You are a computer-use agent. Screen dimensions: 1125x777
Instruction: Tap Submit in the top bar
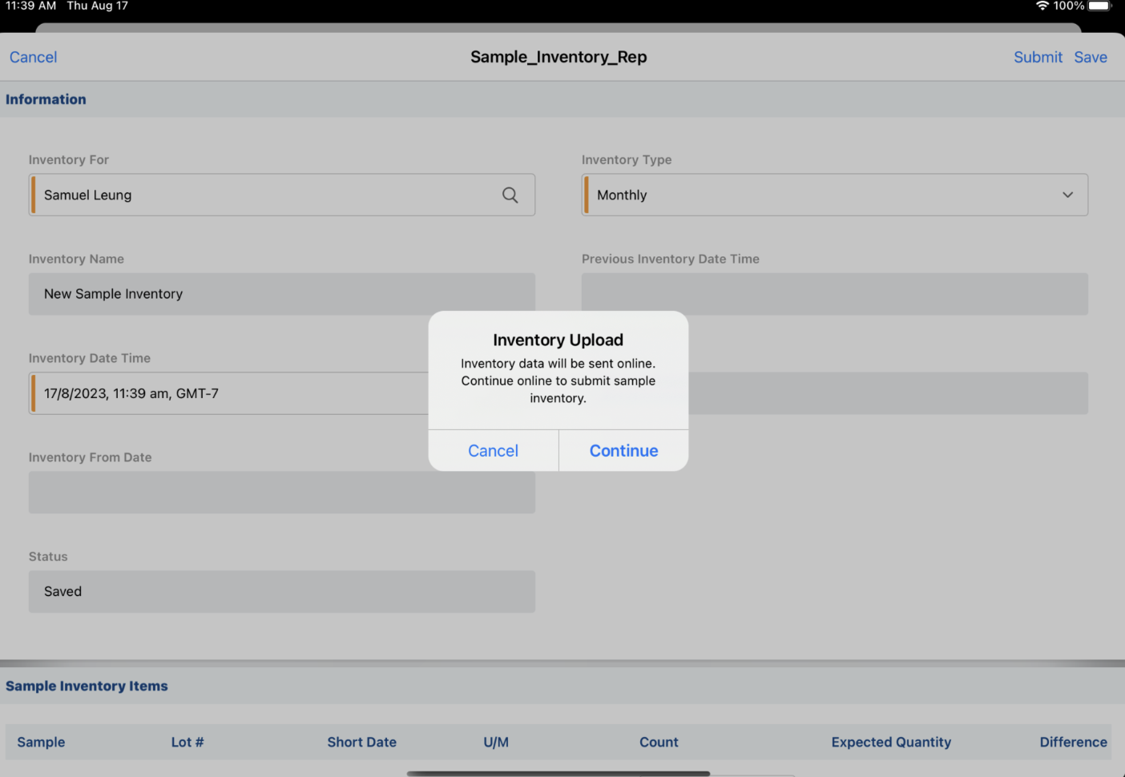click(1037, 57)
